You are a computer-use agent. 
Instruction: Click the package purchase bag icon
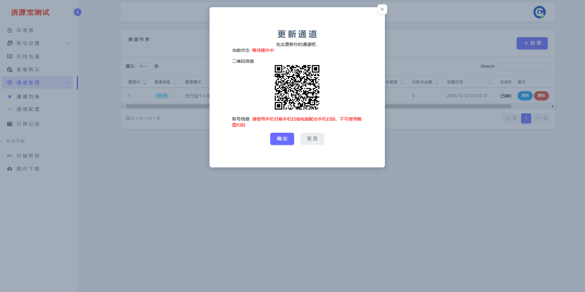[10, 69]
